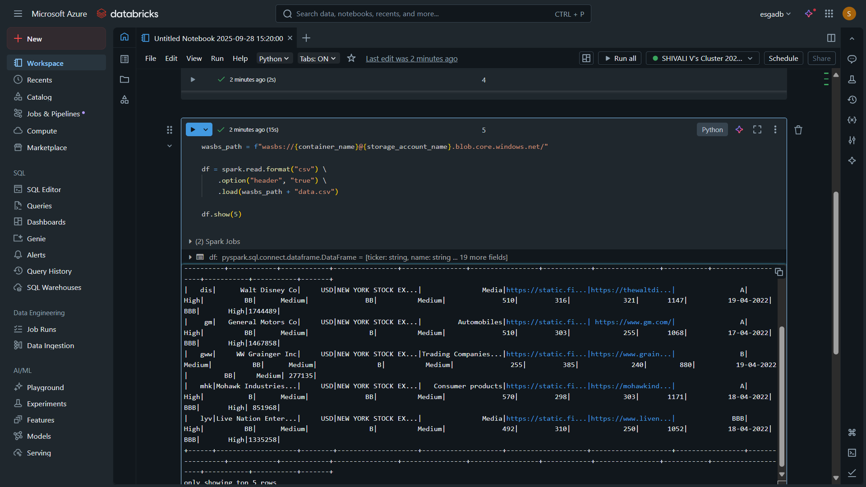This screenshot has width=866, height=487.
Task: Open the Tabs: ON dropdown
Action: [x=318, y=59]
